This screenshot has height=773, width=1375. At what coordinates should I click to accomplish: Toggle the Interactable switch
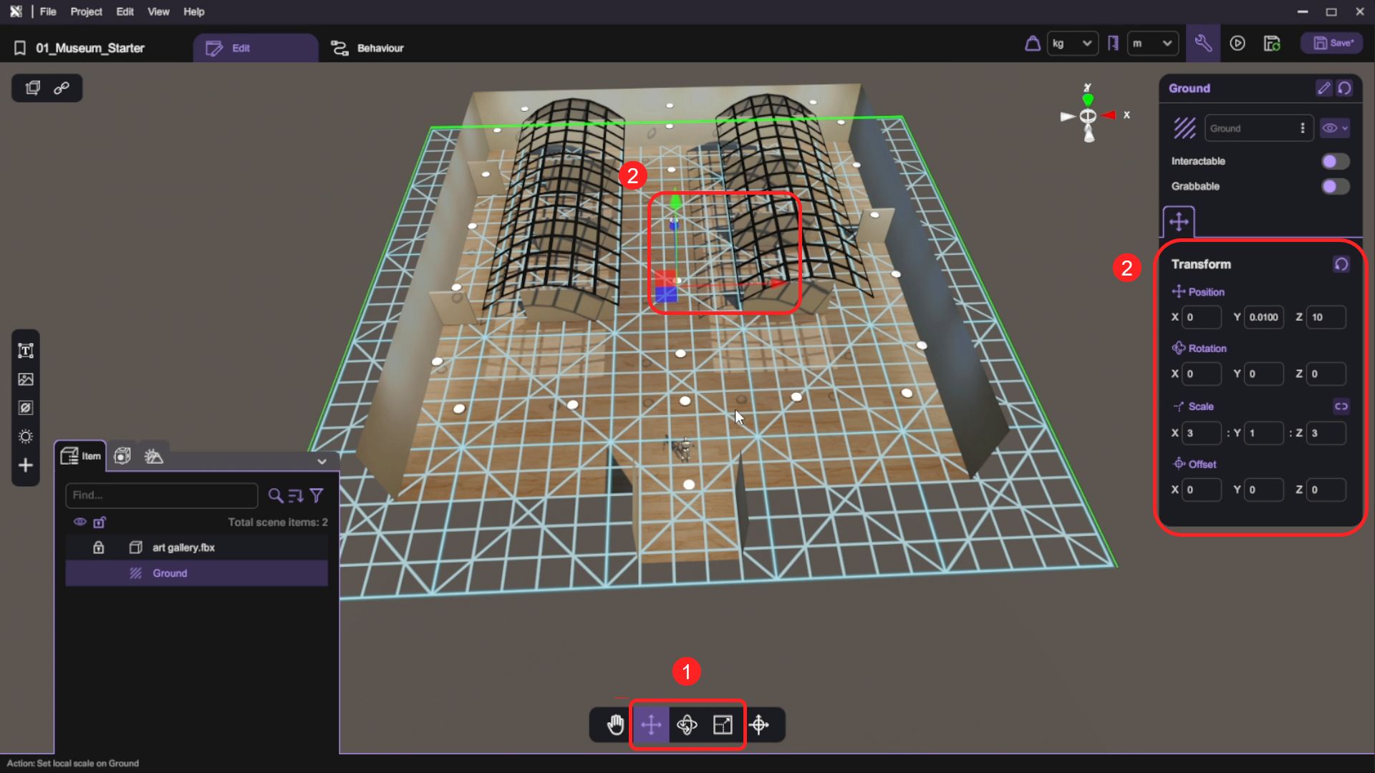pos(1335,161)
